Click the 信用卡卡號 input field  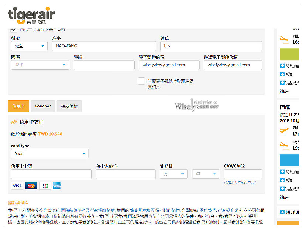[51, 174]
